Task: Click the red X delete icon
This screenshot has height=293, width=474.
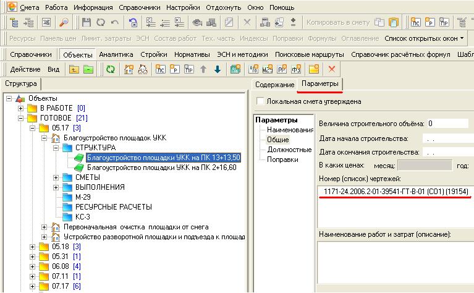Action: (x=332, y=69)
